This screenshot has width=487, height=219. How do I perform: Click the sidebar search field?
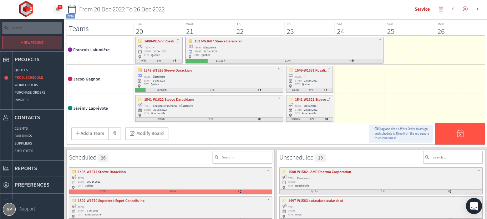click(x=32, y=28)
